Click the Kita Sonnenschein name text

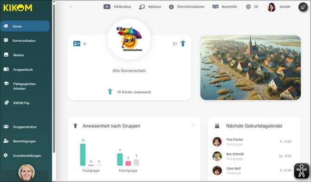click(129, 71)
